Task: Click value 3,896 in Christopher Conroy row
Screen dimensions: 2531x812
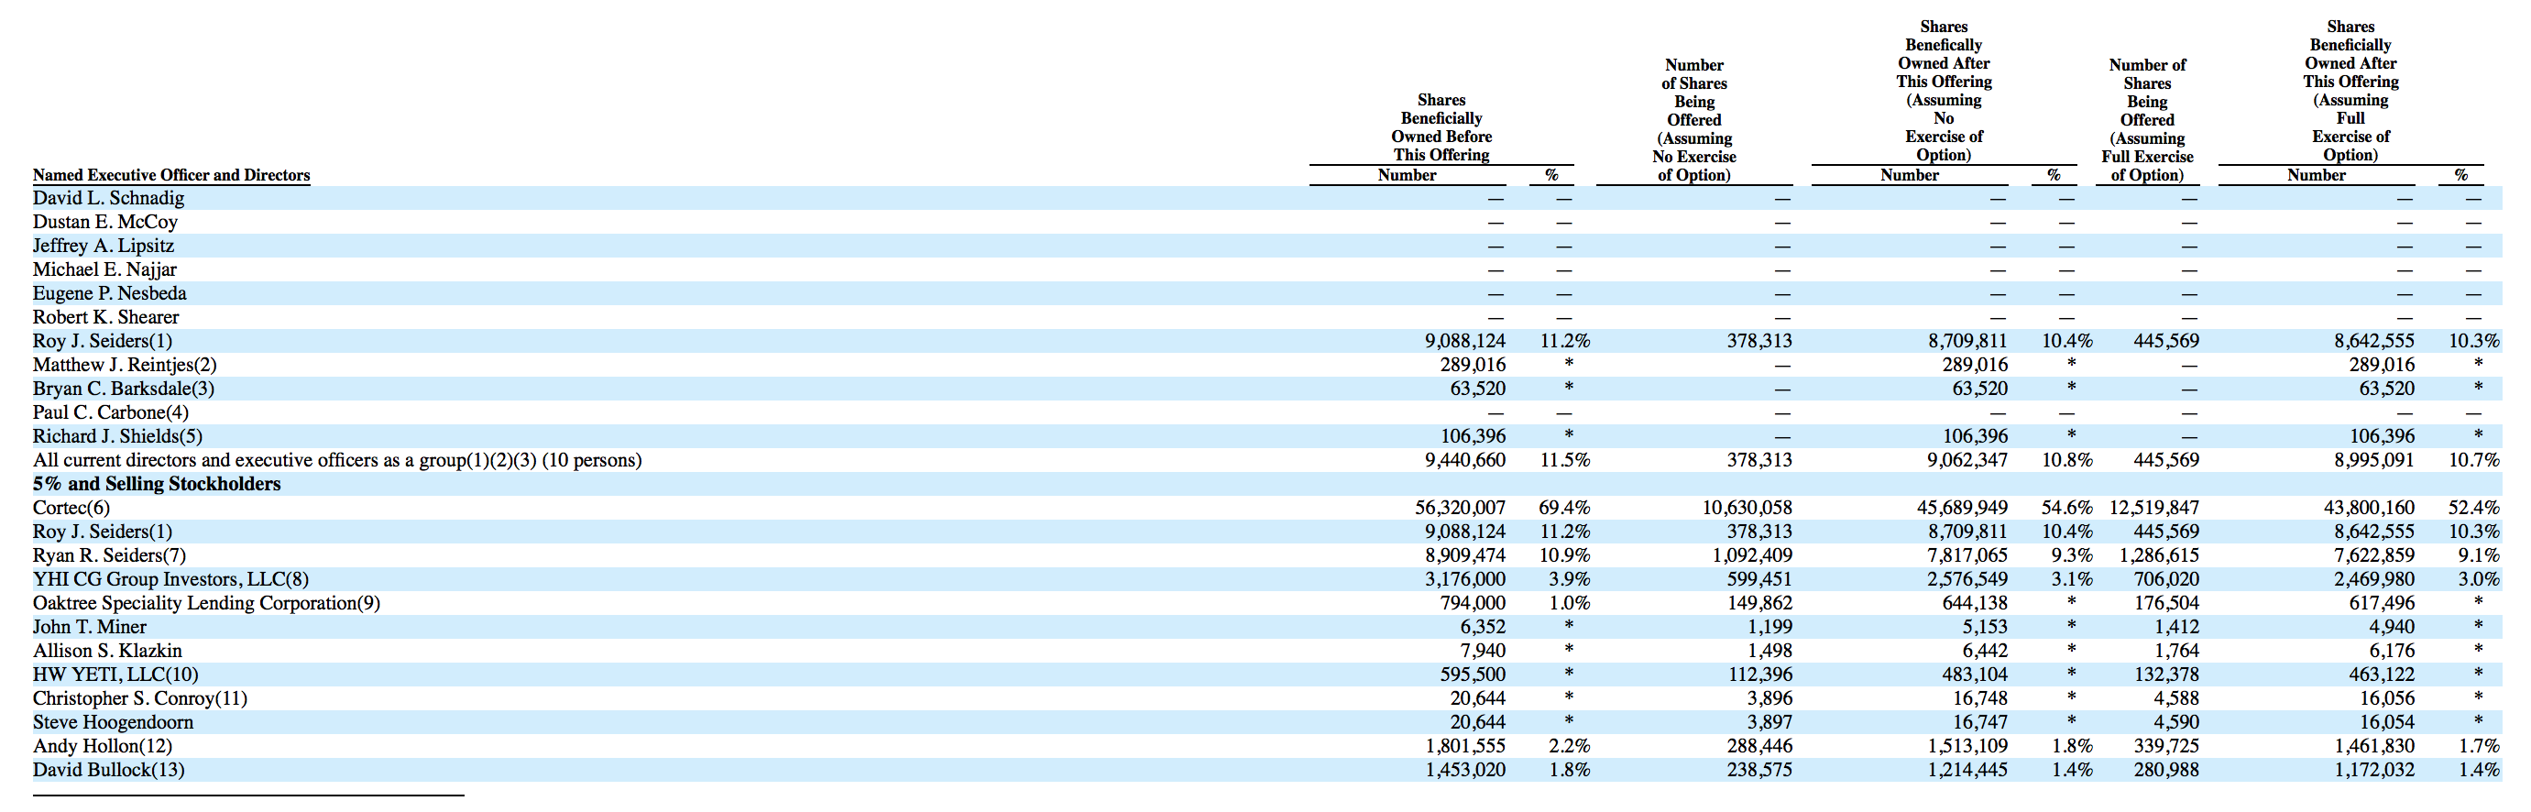Action: click(x=1770, y=698)
